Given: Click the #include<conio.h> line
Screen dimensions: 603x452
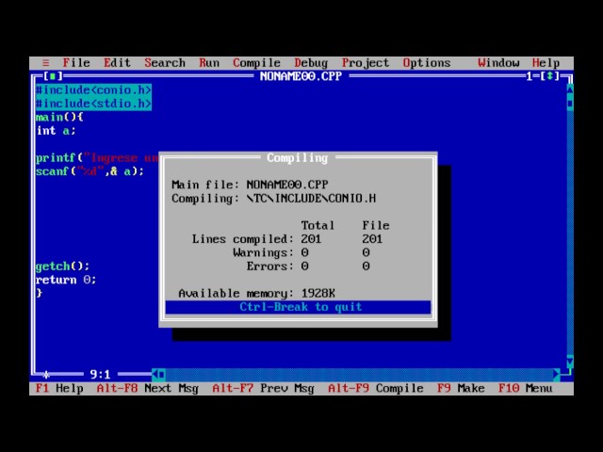Looking at the screenshot, I should click(93, 90).
